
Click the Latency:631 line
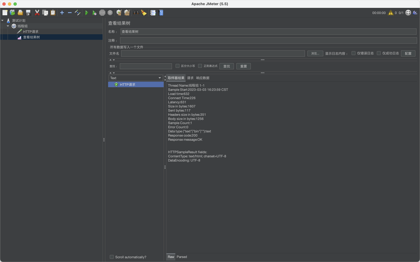click(x=177, y=102)
